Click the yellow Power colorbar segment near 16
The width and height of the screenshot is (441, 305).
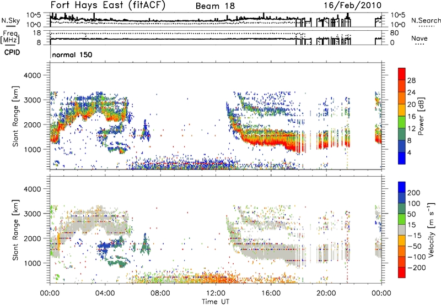[402, 110]
